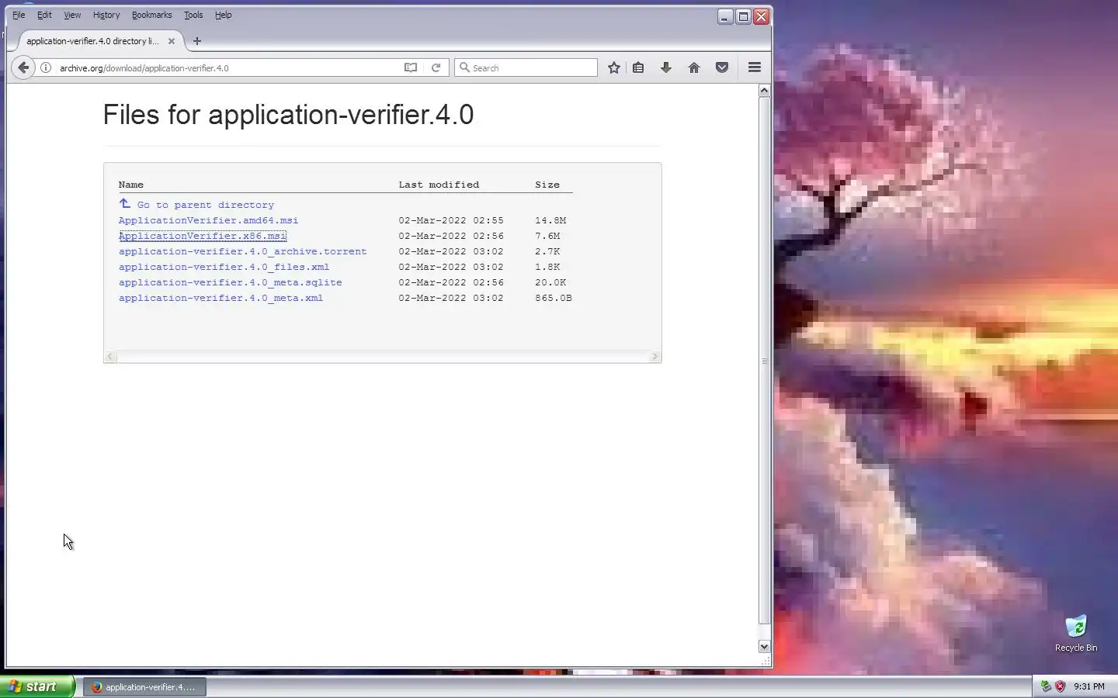Image resolution: width=1118 pixels, height=698 pixels.
Task: Click the Search input box
Action: pos(526,67)
